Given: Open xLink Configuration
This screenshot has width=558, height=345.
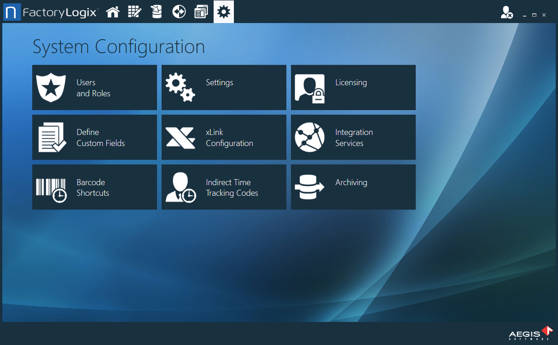Looking at the screenshot, I should [x=224, y=137].
